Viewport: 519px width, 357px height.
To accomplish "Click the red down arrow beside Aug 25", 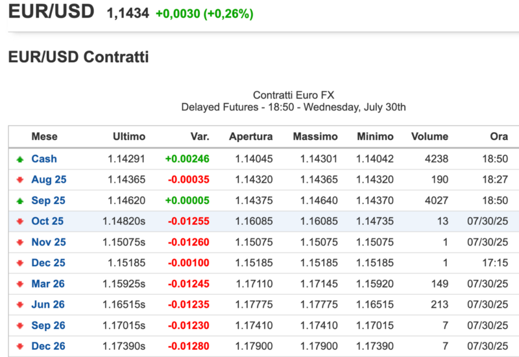I will [x=20, y=179].
